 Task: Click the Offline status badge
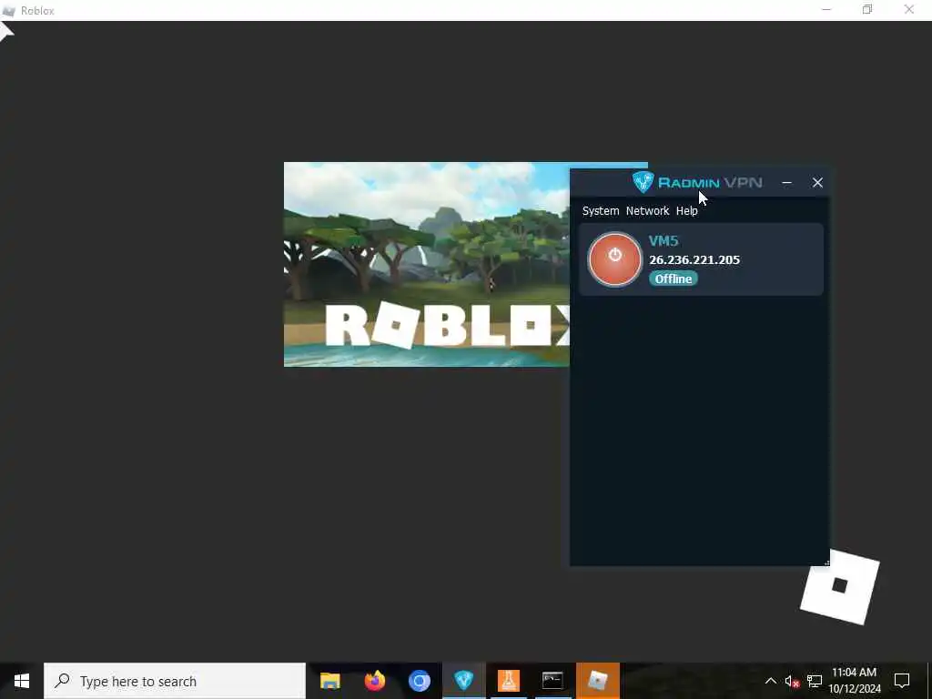coord(673,279)
